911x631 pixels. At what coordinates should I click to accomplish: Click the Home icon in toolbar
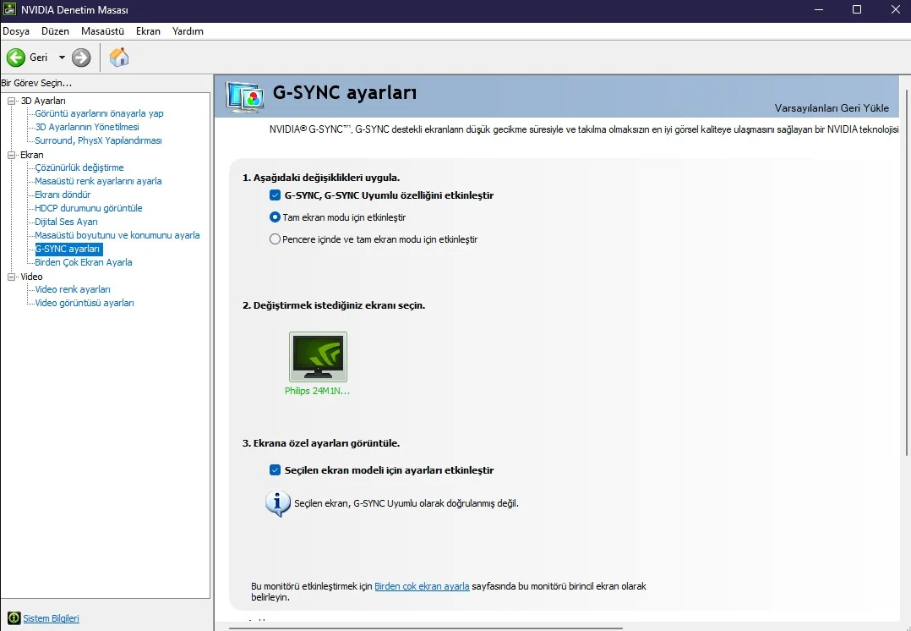pos(119,58)
